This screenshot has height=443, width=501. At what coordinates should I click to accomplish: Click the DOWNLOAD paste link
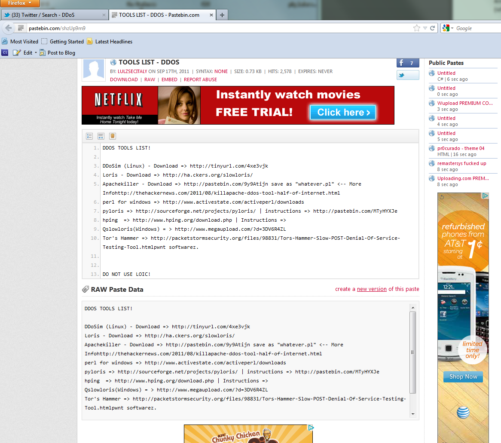point(124,79)
